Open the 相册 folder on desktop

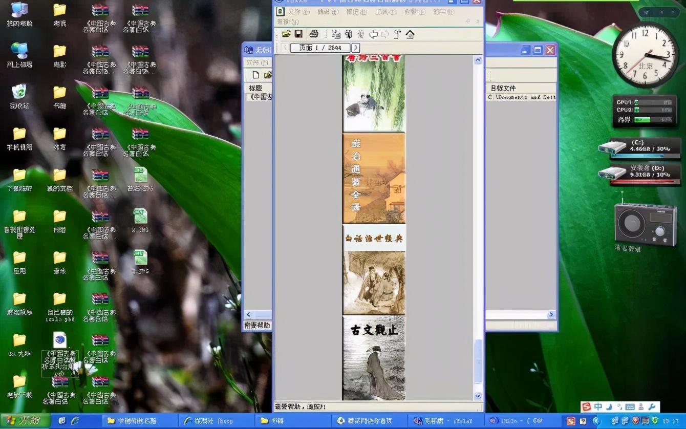[60, 221]
